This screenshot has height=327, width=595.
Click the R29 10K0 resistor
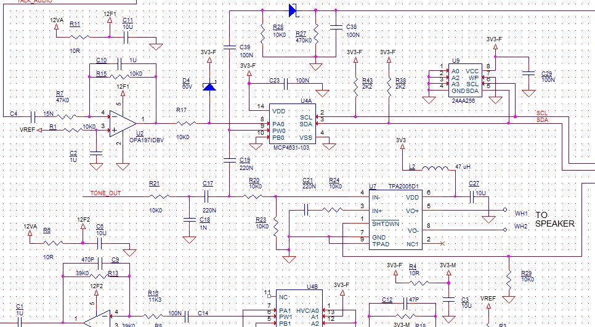(509, 280)
